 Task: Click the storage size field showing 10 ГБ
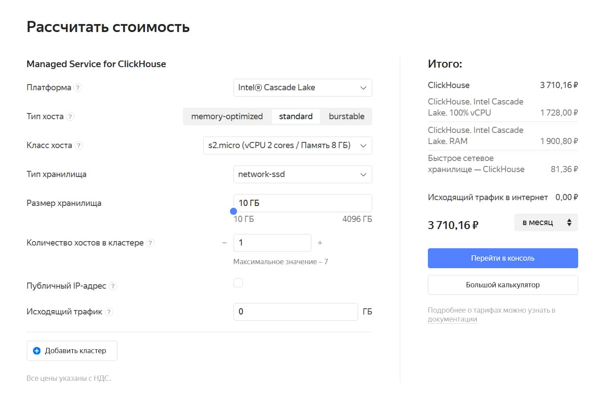tap(302, 203)
